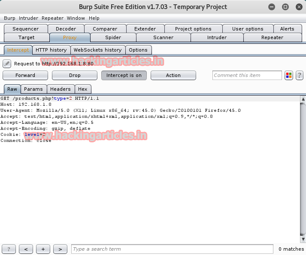This screenshot has height=255, width=306.
Task: Open the Alerts tab
Action: 287,29
